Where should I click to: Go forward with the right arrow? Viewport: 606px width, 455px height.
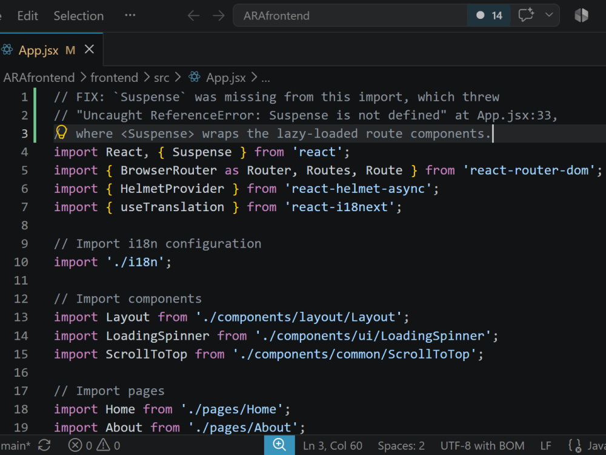pos(218,16)
